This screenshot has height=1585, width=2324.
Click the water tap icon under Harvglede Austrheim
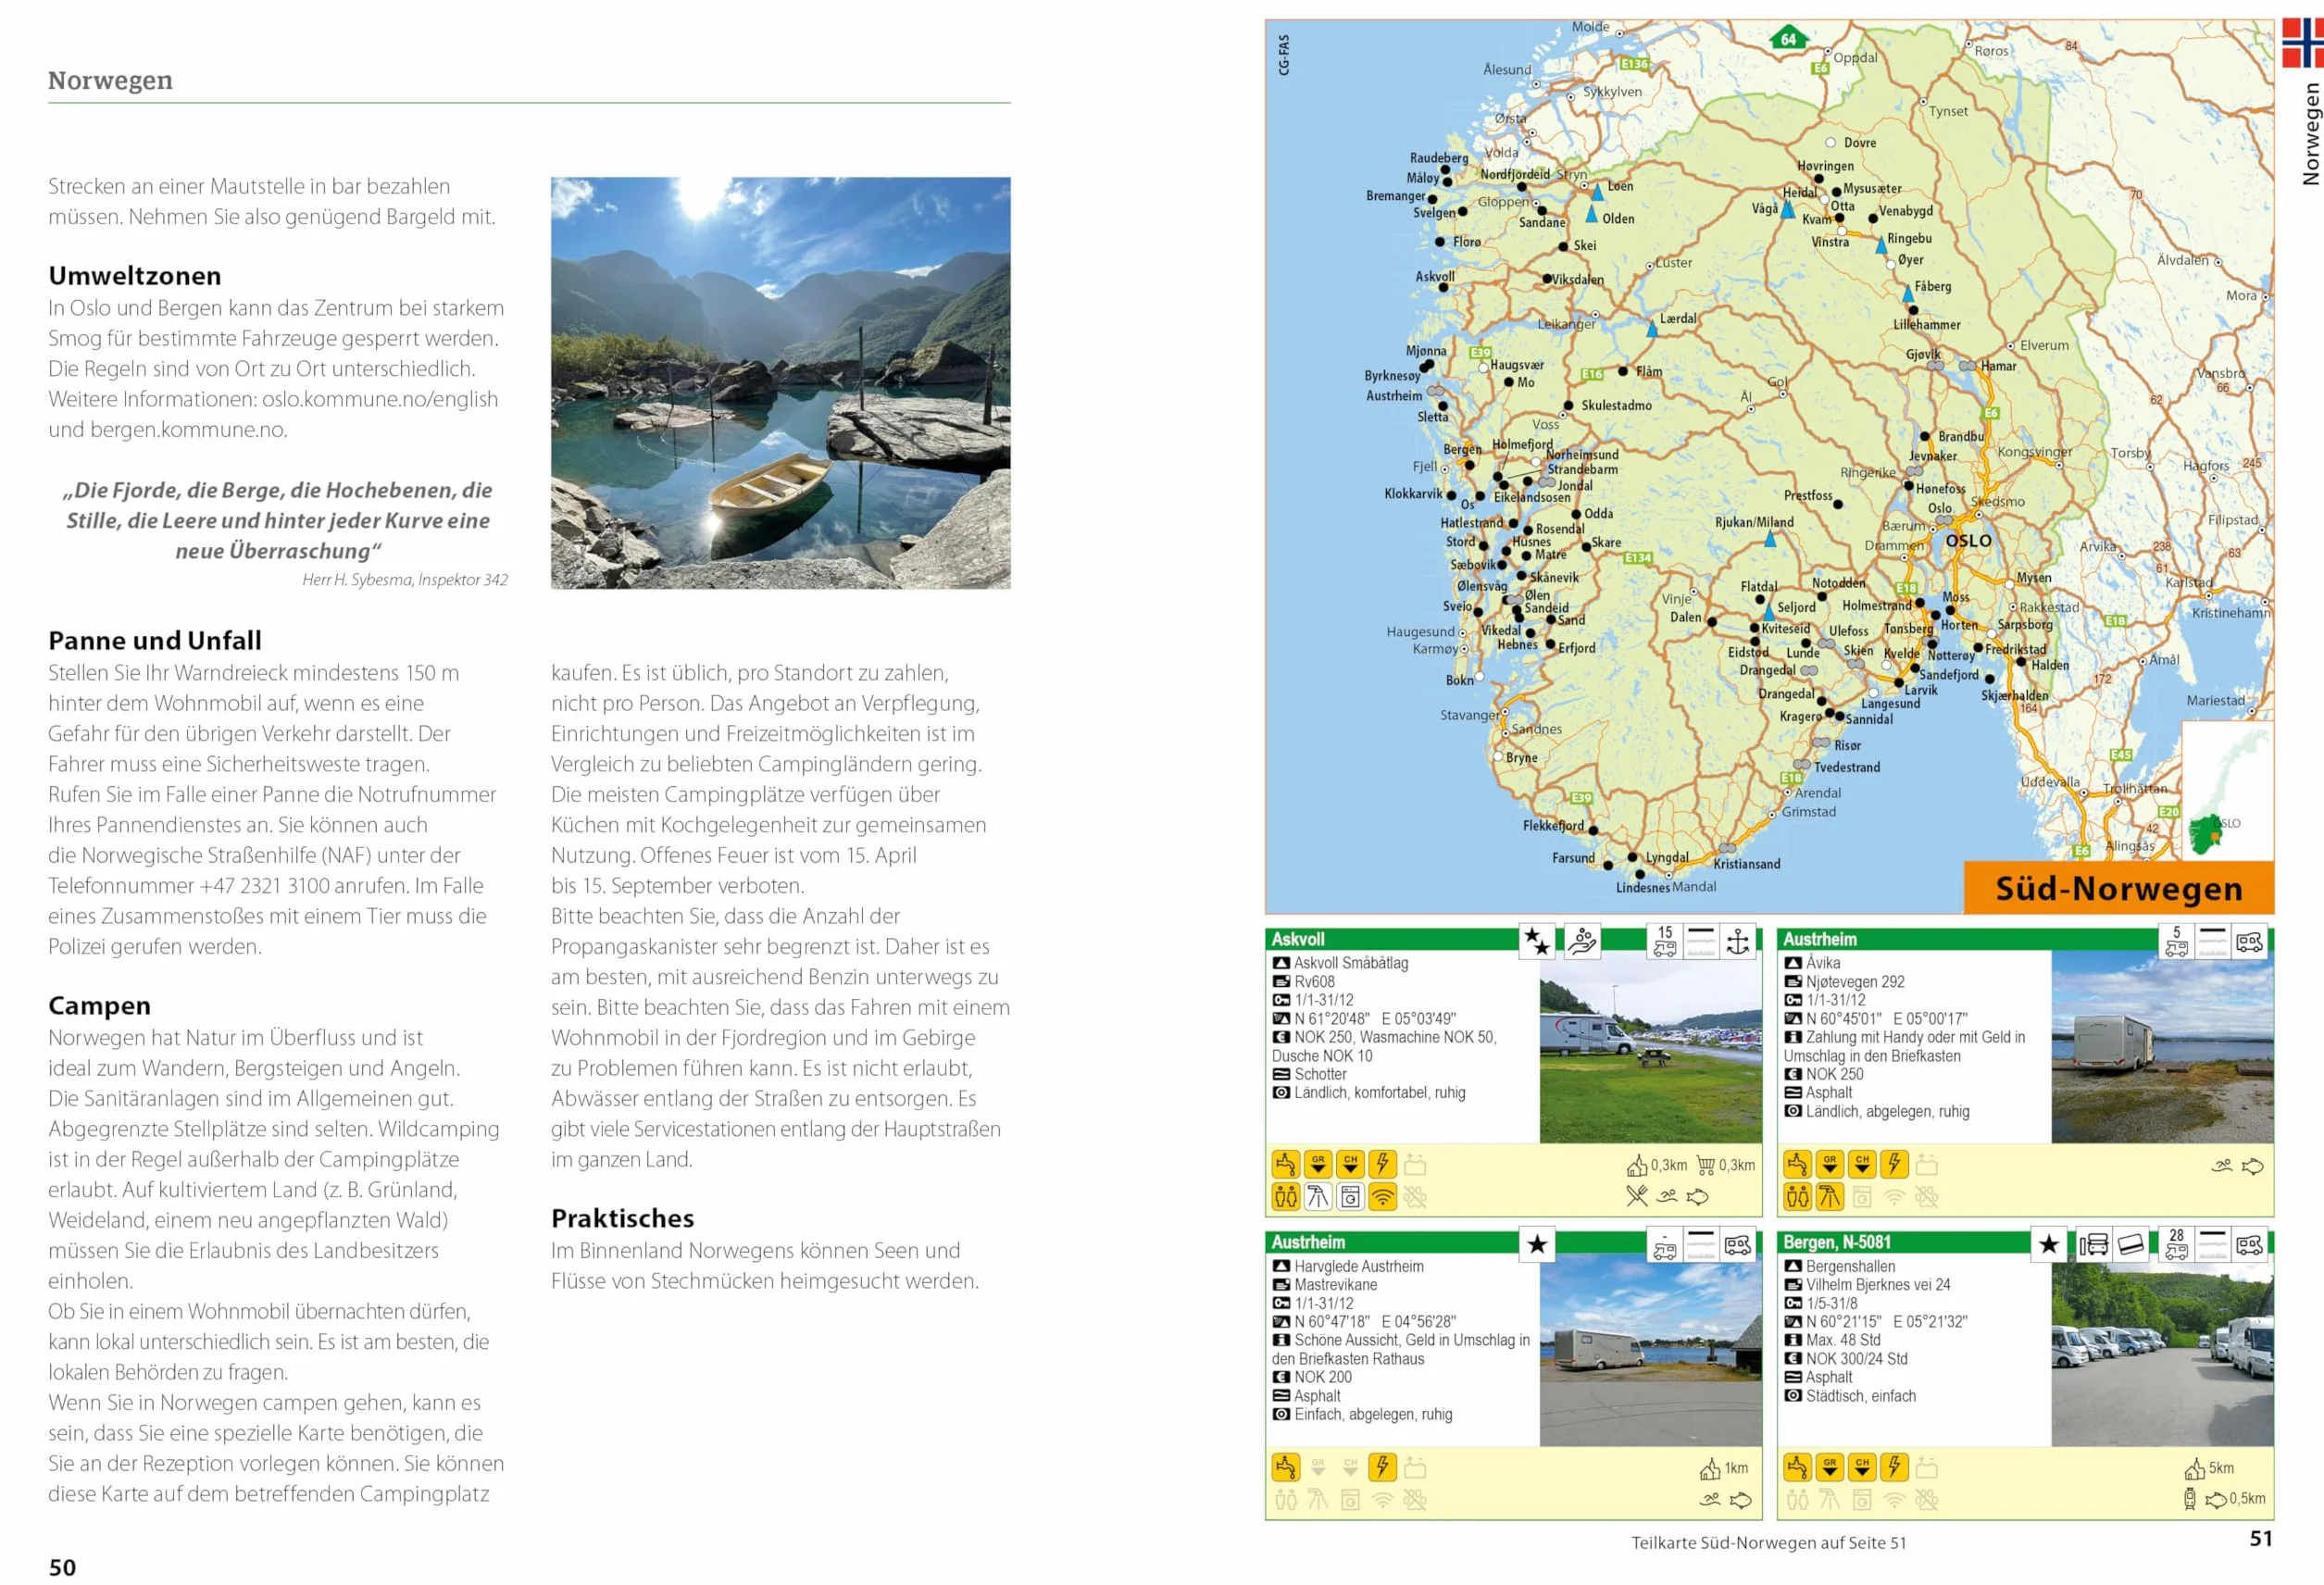(x=1286, y=1467)
